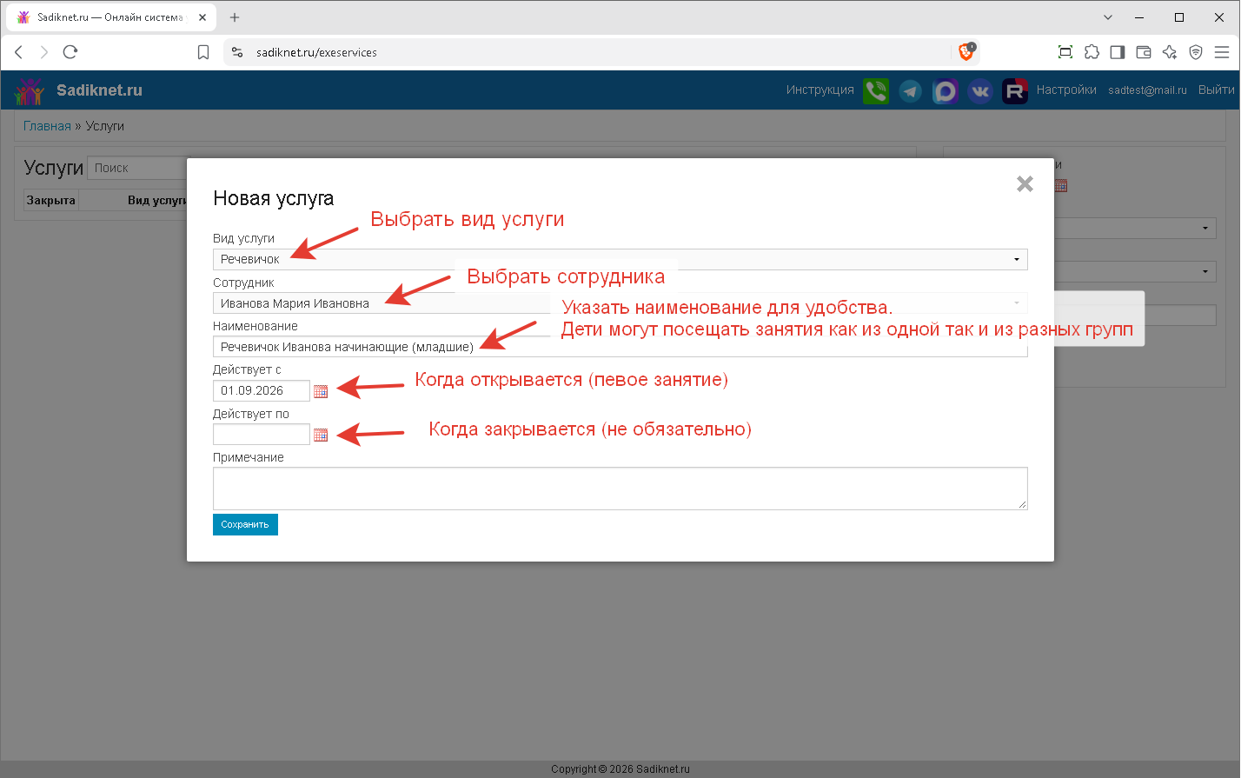The image size is (1241, 778).
Task: Click the Sadiknet.ru site title
Action: pos(99,90)
